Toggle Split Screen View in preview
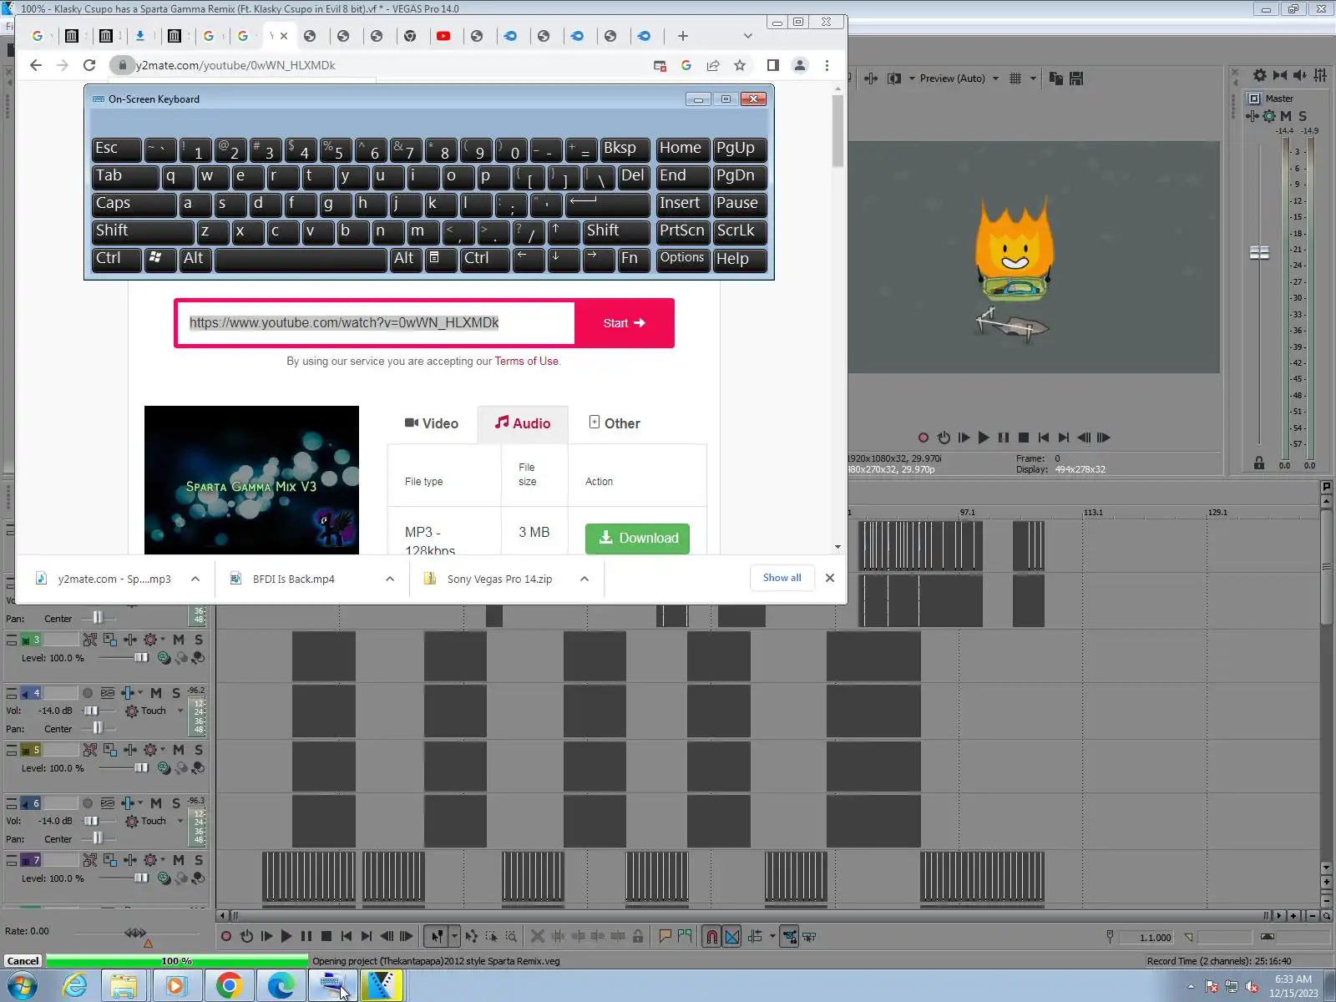 click(893, 78)
